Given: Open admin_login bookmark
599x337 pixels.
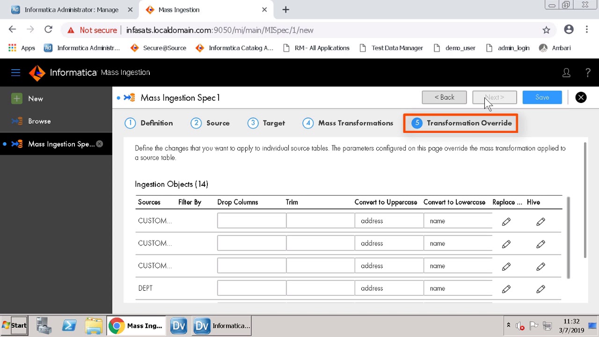Looking at the screenshot, I should 508,48.
